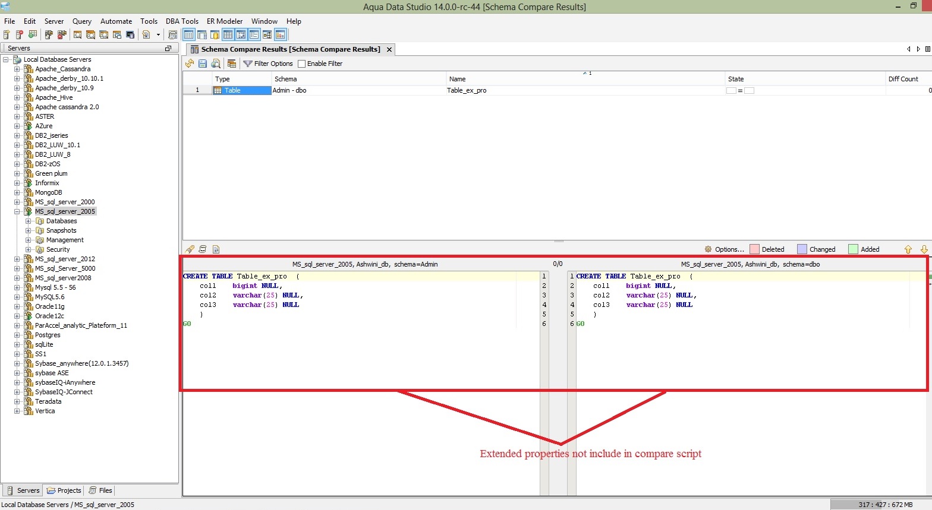The height and width of the screenshot is (510, 932).
Task: Expand the Management folder
Action: coord(28,240)
